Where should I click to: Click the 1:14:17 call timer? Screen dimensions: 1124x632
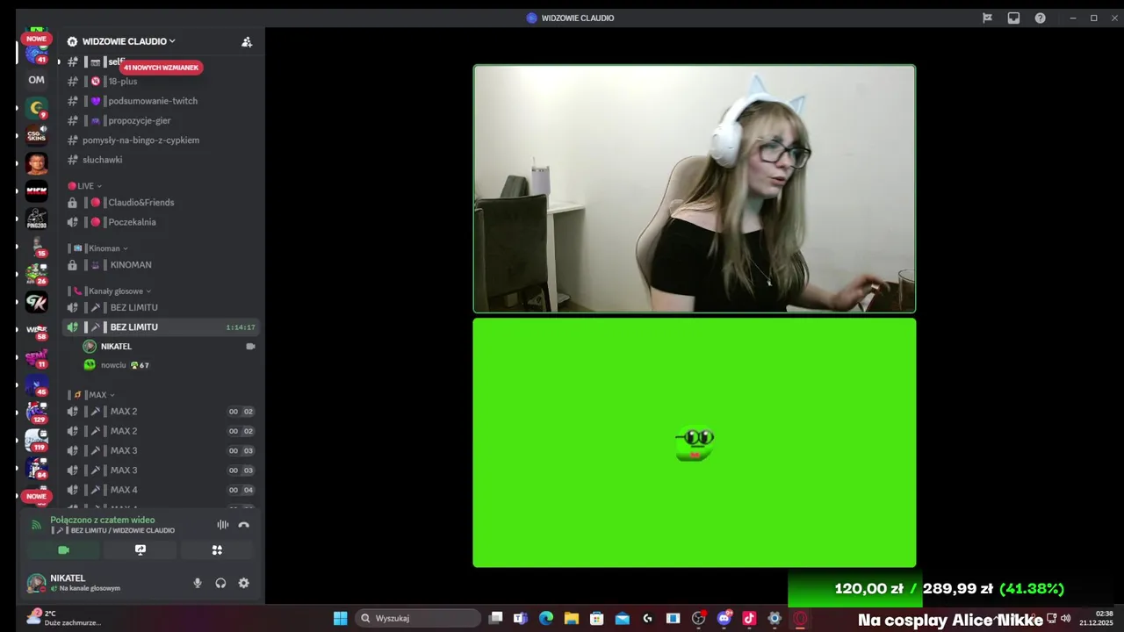pos(241,327)
